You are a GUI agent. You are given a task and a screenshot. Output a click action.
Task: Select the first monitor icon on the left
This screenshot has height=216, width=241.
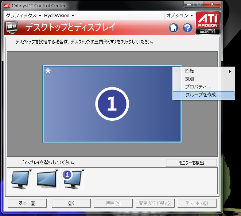[x=20, y=179]
